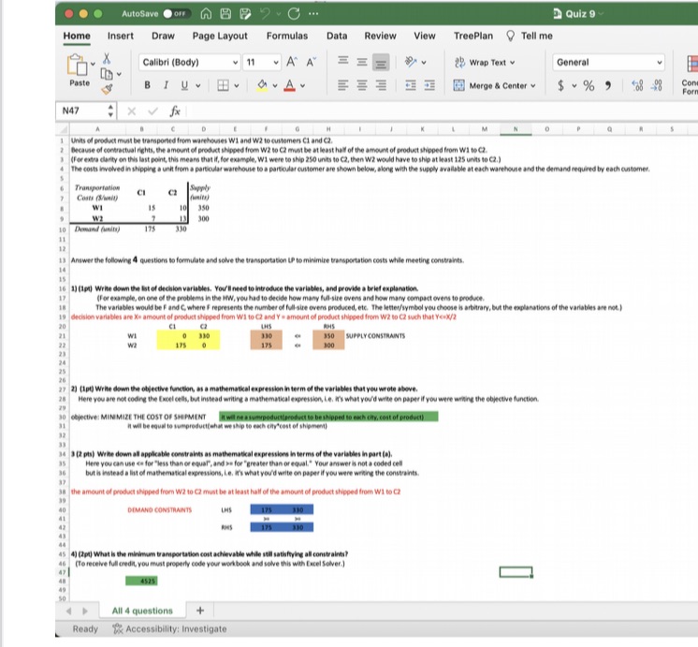Align text to middle vertically
698x647 pixels.
[362, 62]
